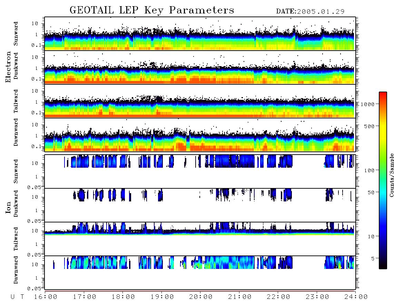Select the "22:00" time tick label

[x=278, y=297]
